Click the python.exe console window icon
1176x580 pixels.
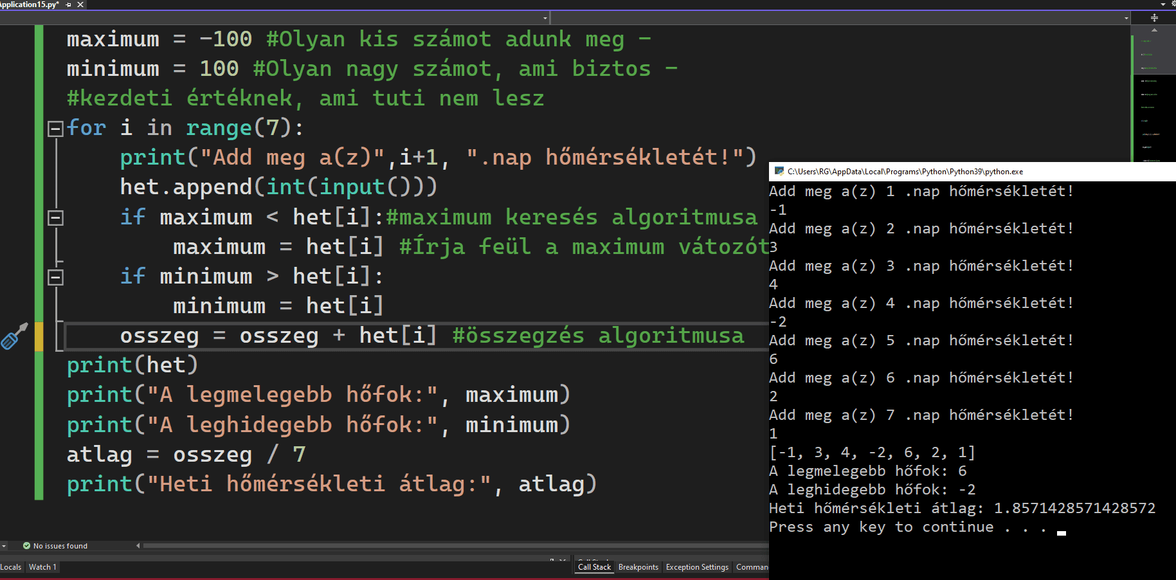pyautogui.click(x=779, y=171)
